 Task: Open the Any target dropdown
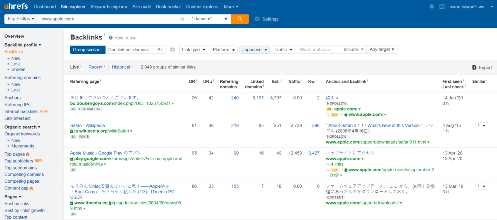pos(382,49)
